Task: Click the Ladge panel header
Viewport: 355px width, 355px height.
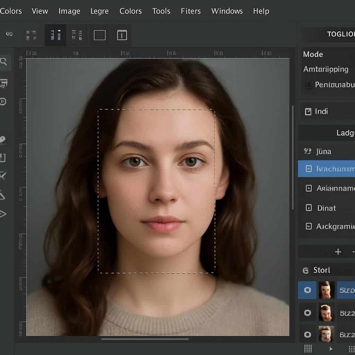Action: point(327,133)
